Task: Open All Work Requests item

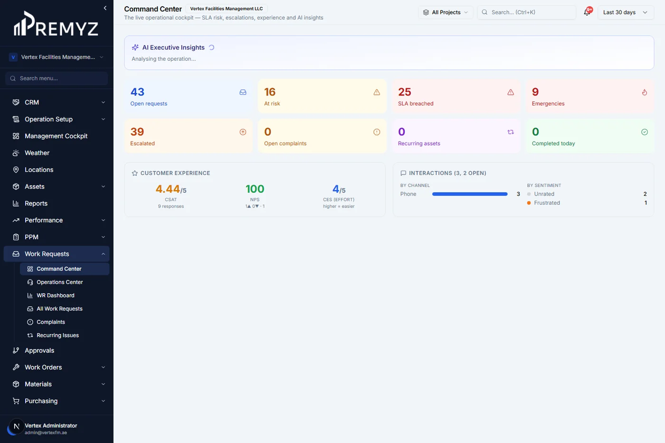Action: click(x=65, y=309)
